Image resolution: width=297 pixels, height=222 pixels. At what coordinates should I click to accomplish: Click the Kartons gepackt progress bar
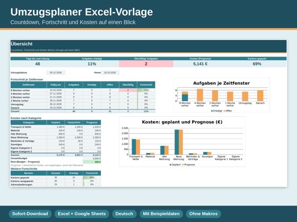point(92,178)
